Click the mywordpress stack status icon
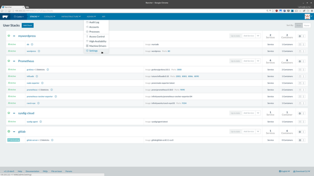This screenshot has height=176, width=314. click(9, 36)
